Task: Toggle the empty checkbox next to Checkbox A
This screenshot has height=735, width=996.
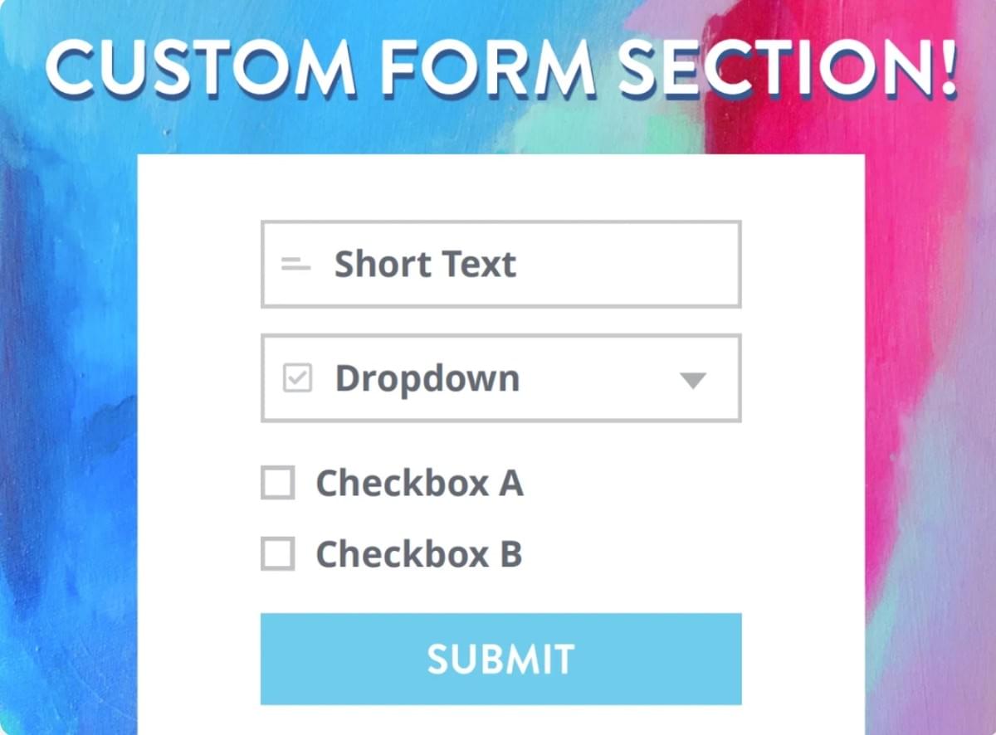Action: [279, 482]
